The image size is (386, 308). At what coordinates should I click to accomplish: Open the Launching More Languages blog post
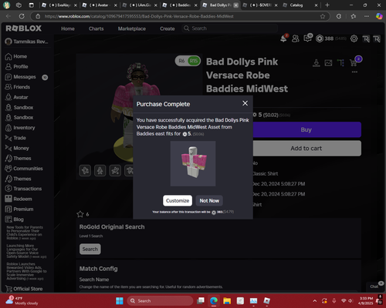coord(26,251)
